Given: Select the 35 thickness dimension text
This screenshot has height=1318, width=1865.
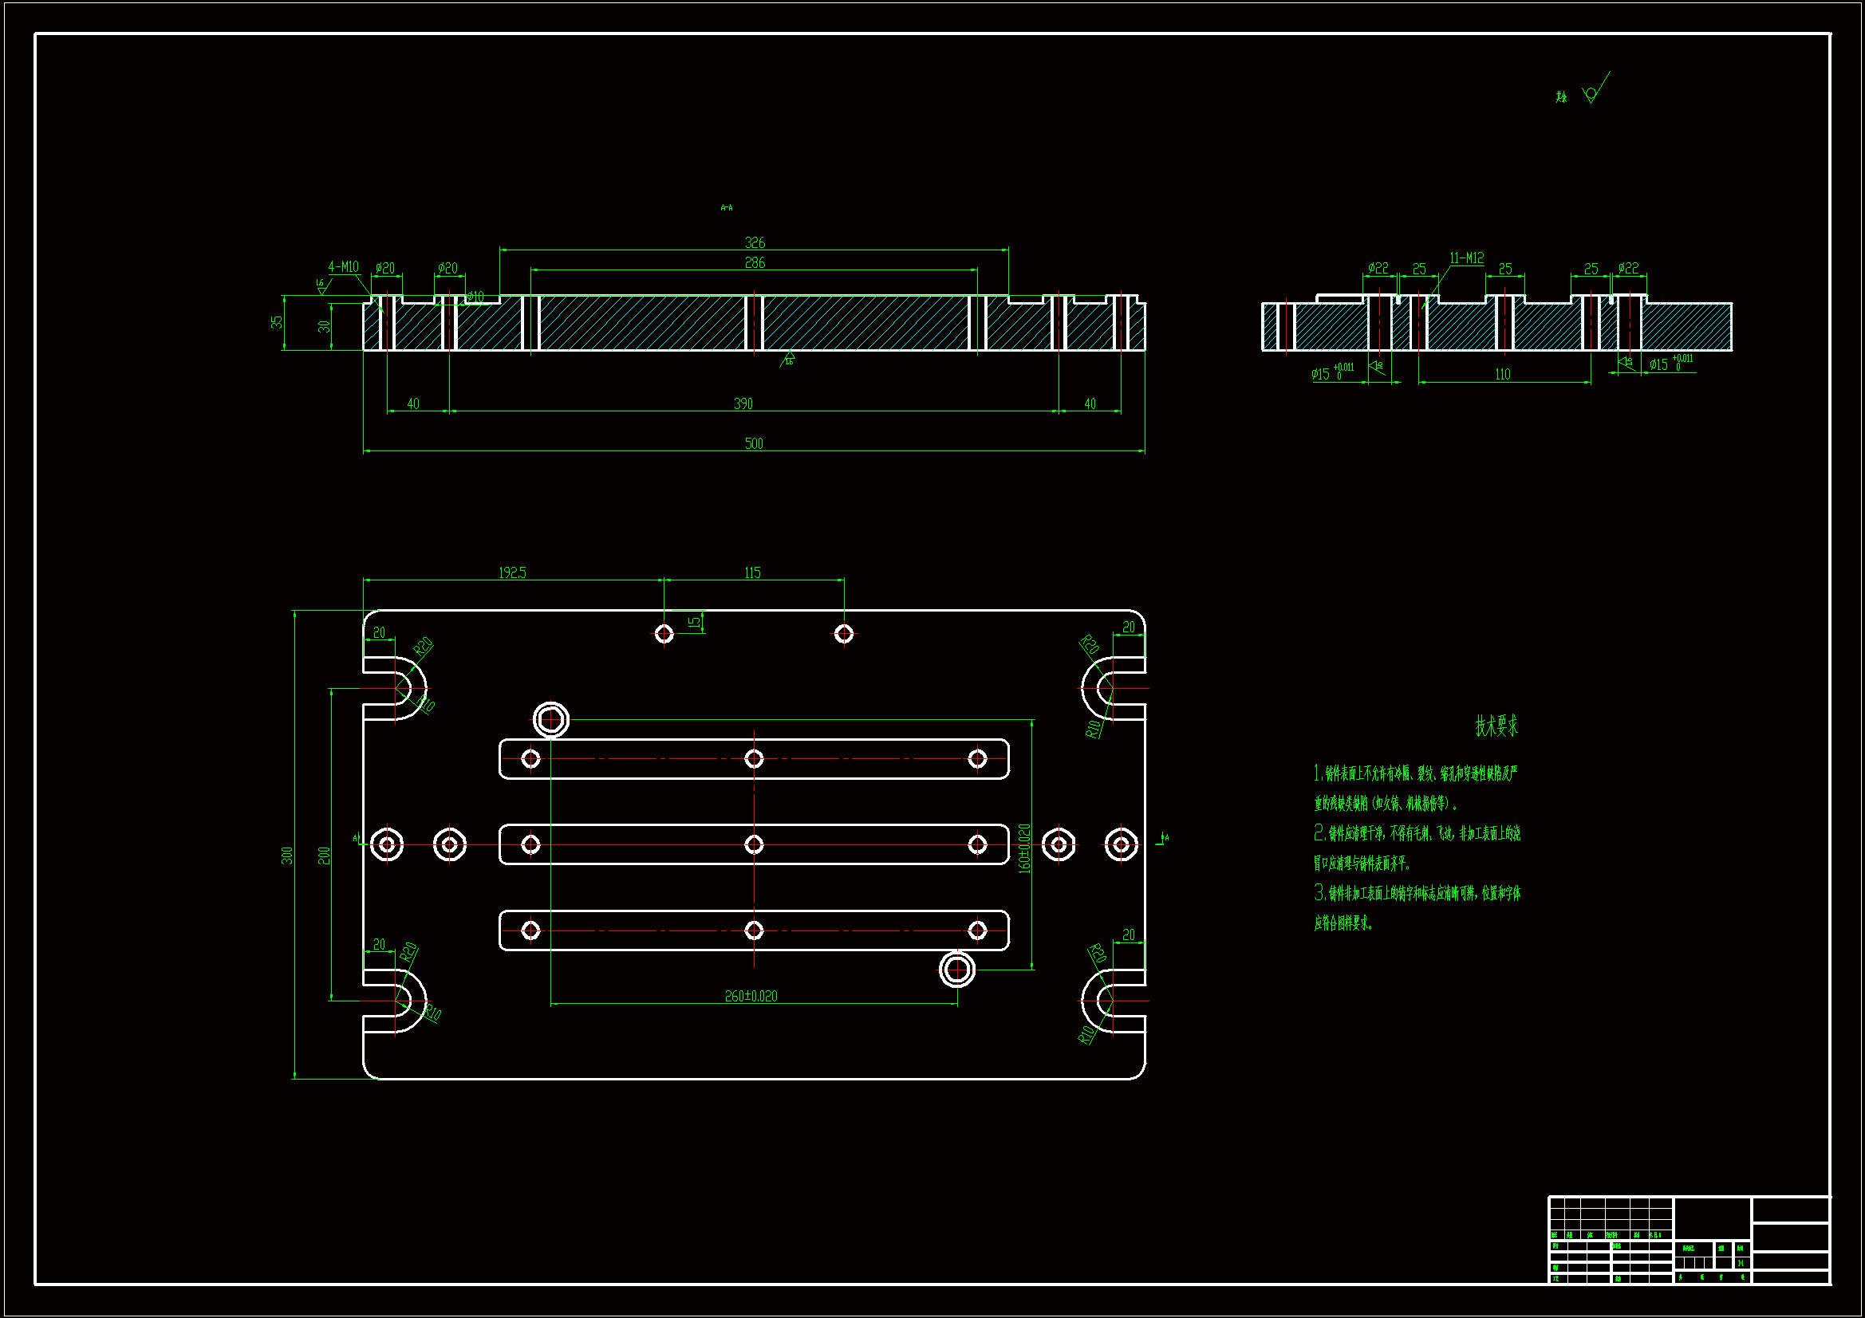Looking at the screenshot, I should point(277,321).
